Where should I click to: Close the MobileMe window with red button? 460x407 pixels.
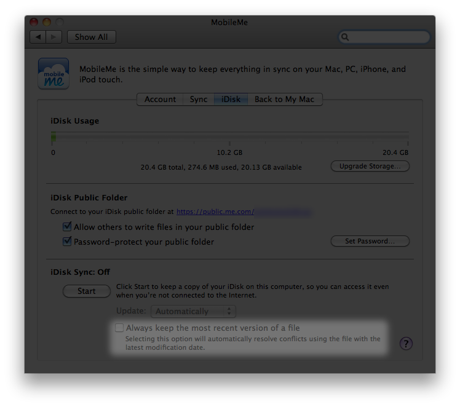click(x=34, y=22)
